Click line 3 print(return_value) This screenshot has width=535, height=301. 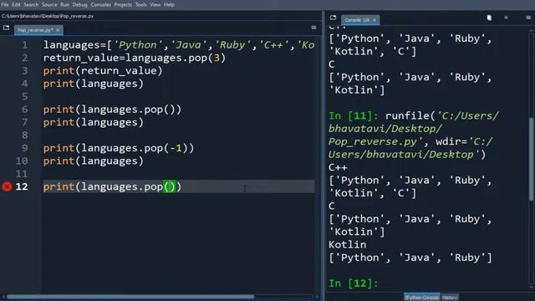(x=103, y=71)
